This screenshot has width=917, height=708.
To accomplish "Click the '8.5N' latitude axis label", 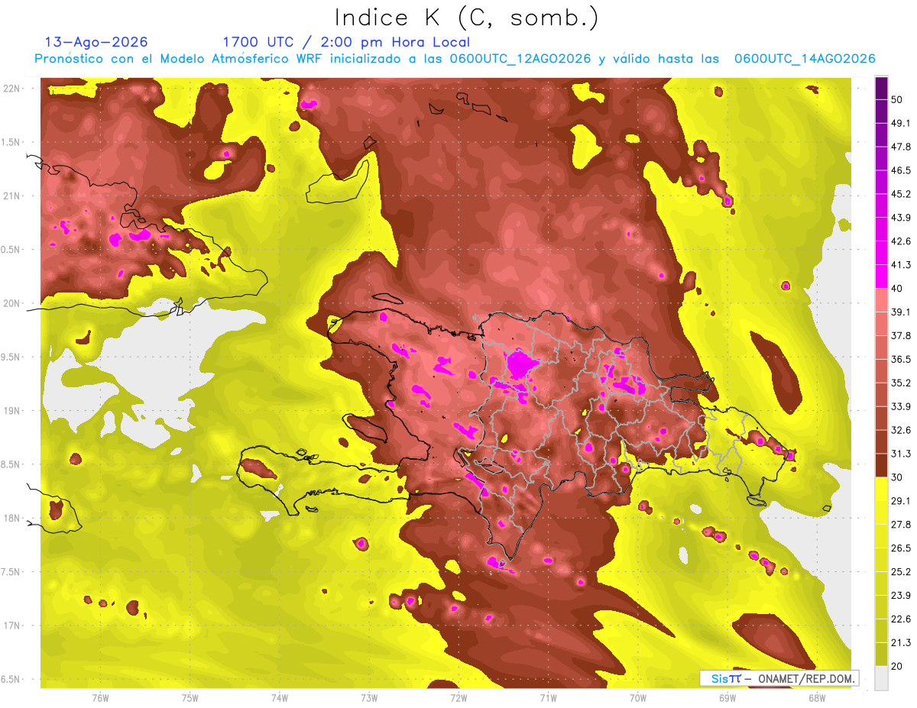I will click(x=11, y=464).
